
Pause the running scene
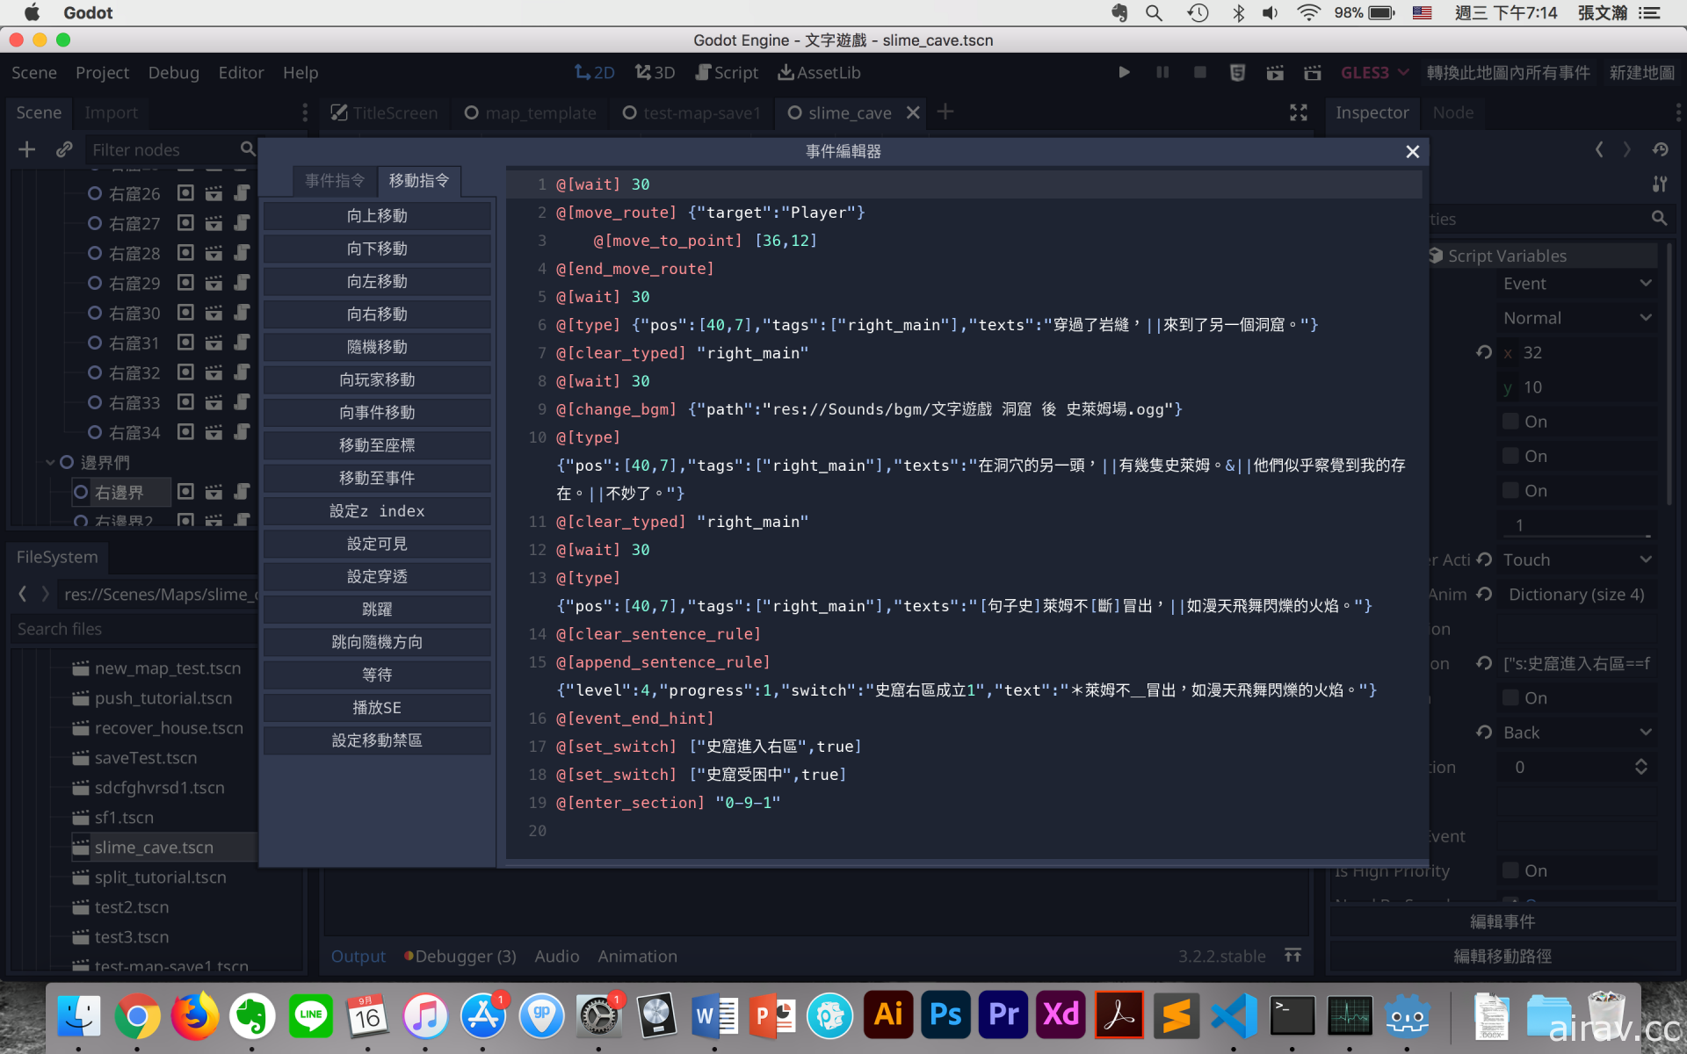[x=1162, y=73]
